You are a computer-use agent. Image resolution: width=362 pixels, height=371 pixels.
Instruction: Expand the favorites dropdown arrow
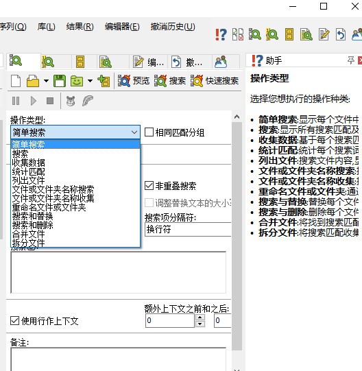tap(90, 81)
